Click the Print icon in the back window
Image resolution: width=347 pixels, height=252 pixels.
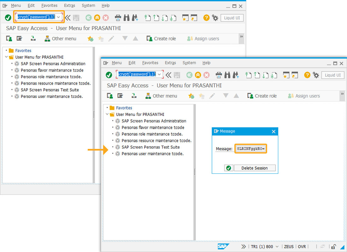(x=118, y=18)
